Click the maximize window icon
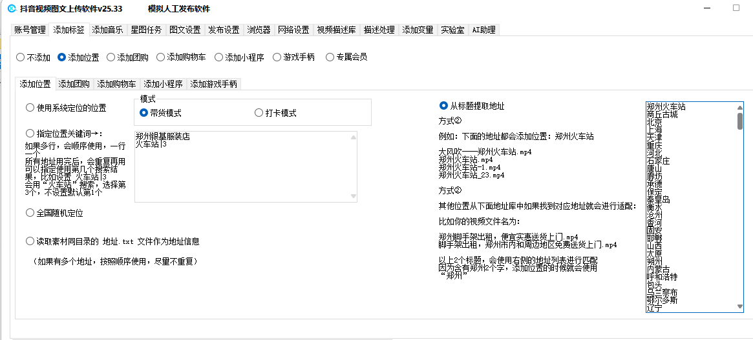This screenshot has width=753, height=340. (x=736, y=8)
